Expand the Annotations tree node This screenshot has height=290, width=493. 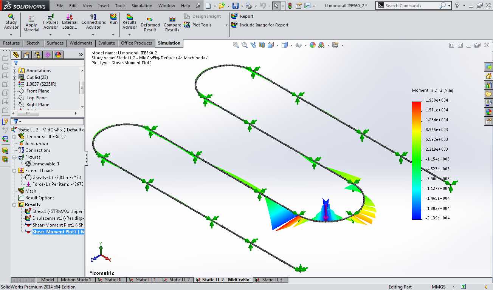[15, 71]
